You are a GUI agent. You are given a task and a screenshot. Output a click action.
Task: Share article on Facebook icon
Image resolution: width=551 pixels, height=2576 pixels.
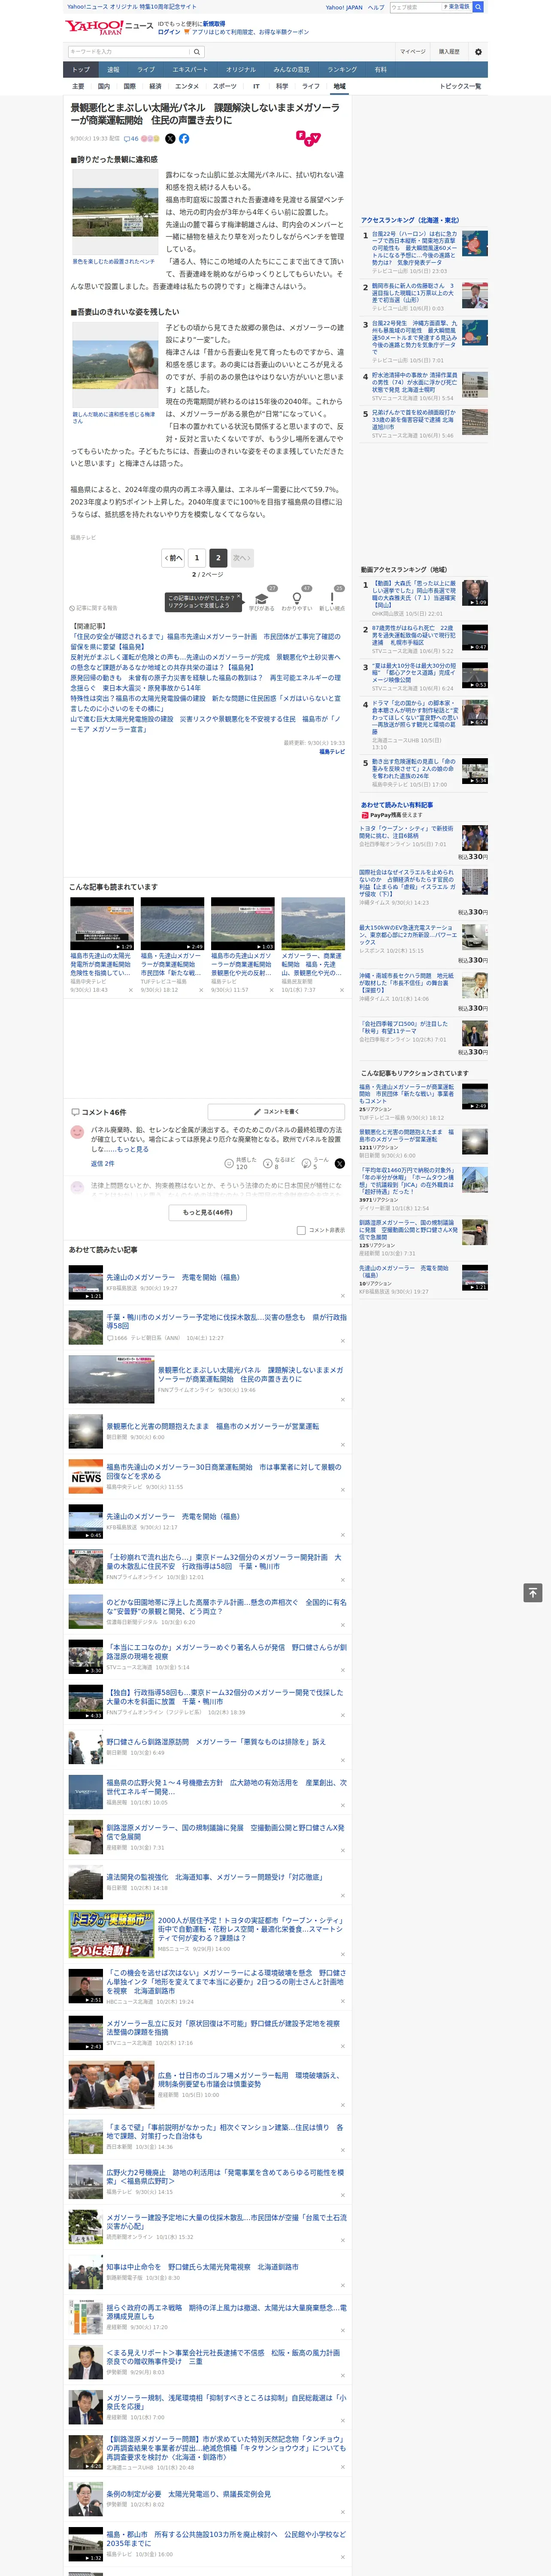[184, 139]
